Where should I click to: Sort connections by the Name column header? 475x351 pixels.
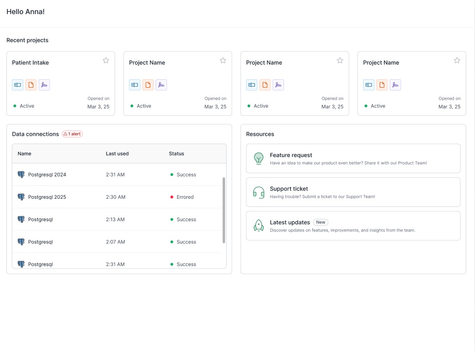click(x=23, y=154)
